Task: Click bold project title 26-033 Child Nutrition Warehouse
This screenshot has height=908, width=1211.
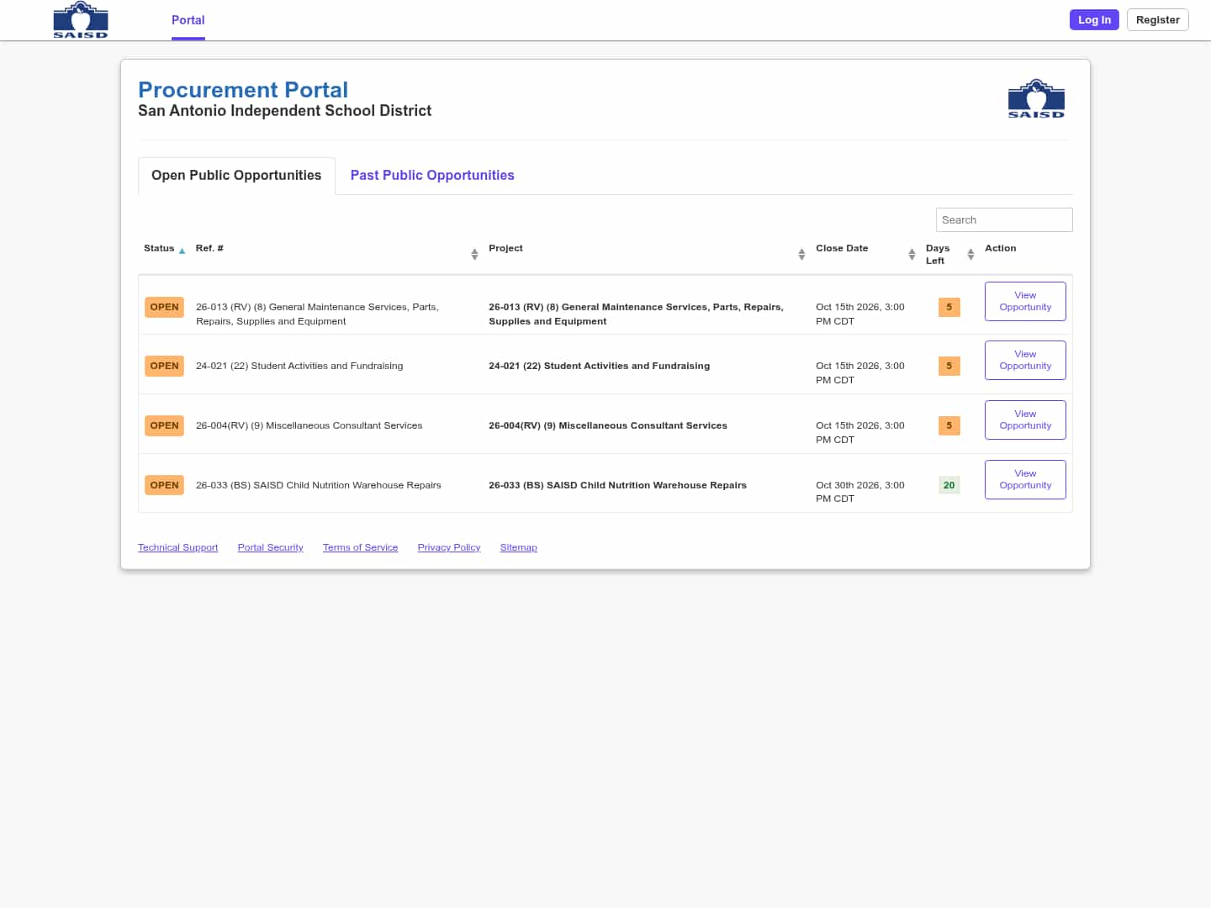Action: click(617, 485)
